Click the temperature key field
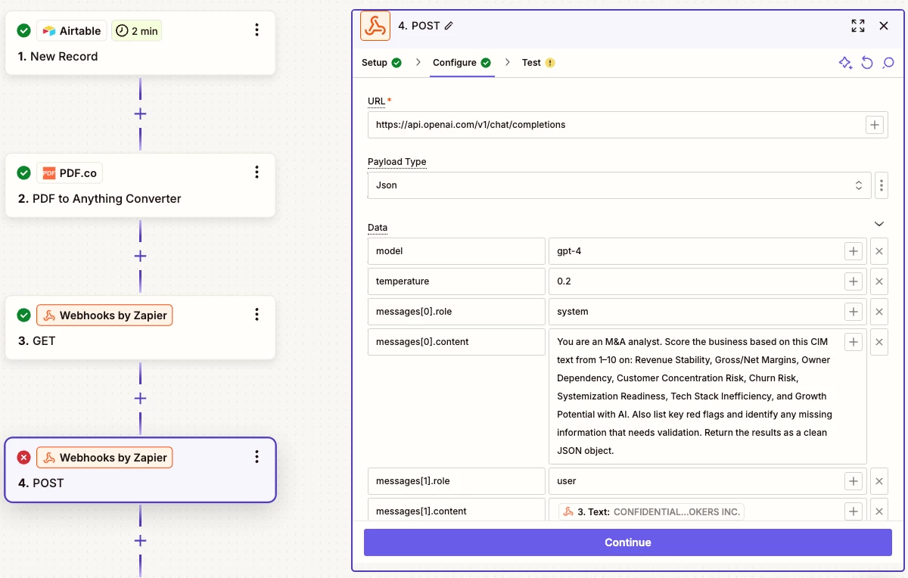The height and width of the screenshot is (578, 908). point(456,281)
